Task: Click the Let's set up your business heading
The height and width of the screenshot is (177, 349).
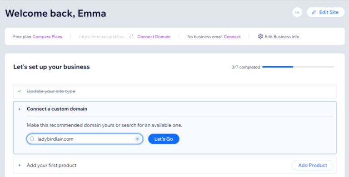Action: click(x=51, y=67)
